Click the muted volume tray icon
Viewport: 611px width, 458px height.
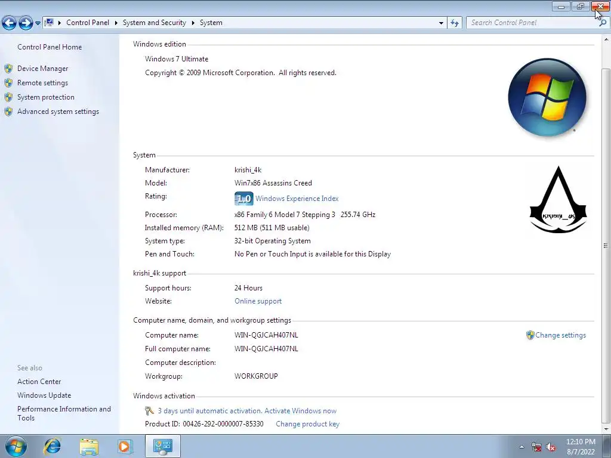click(x=551, y=447)
